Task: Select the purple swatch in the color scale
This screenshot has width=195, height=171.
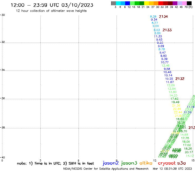Action: tap(175, 3)
